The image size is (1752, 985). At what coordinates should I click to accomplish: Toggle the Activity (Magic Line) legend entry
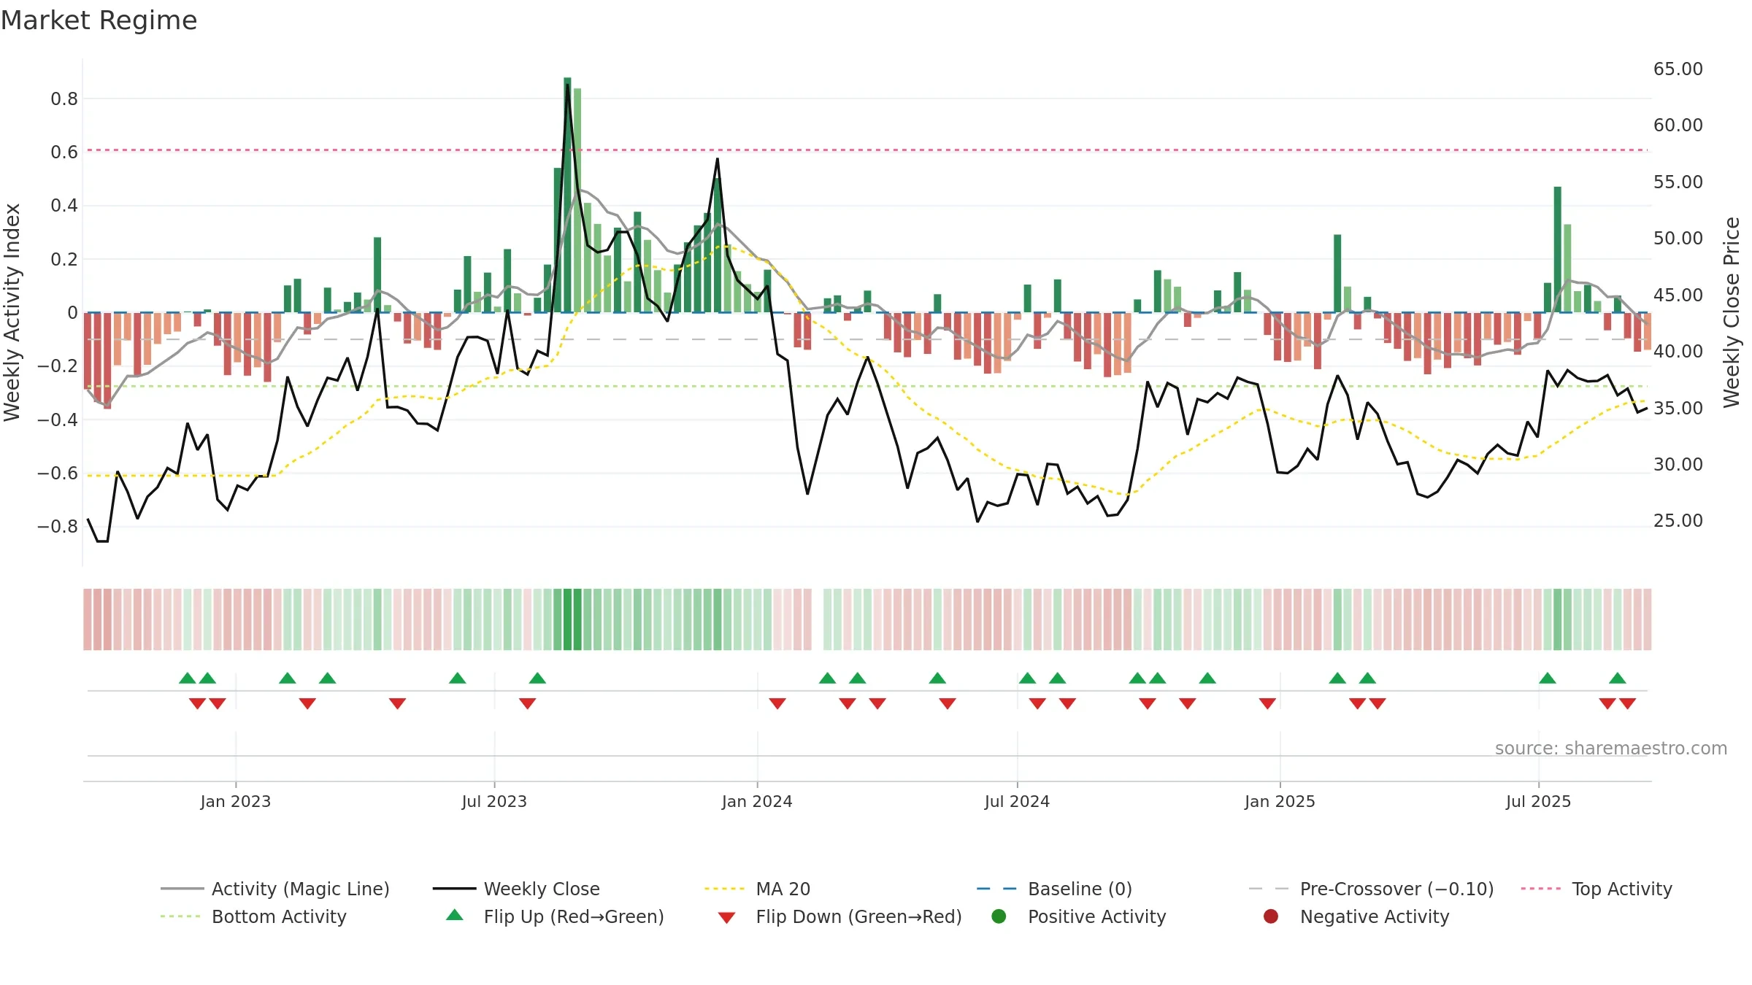click(x=275, y=889)
